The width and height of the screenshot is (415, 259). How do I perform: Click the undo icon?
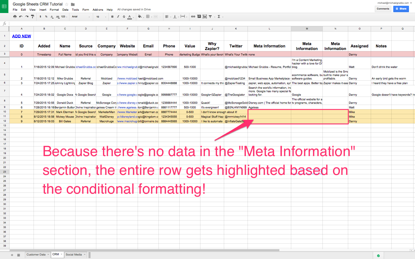pos(21,16)
